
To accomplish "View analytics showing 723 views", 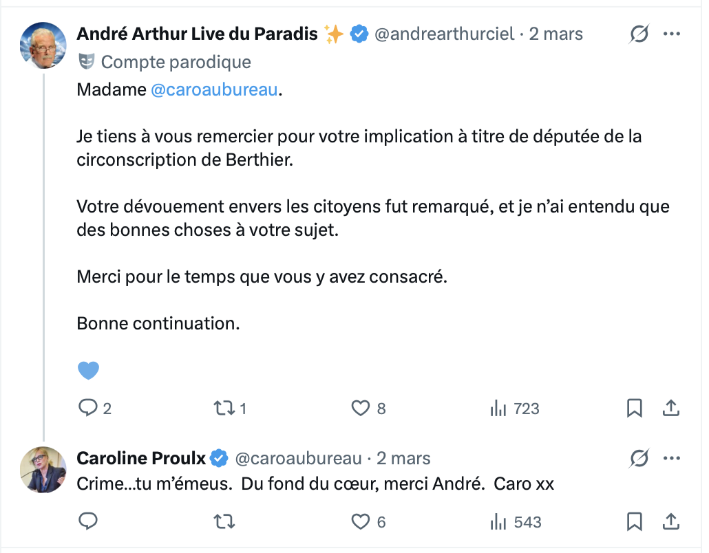I will 498,409.
